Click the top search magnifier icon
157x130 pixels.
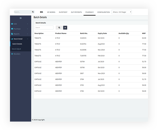pyautogui.click(x=33, y=12)
